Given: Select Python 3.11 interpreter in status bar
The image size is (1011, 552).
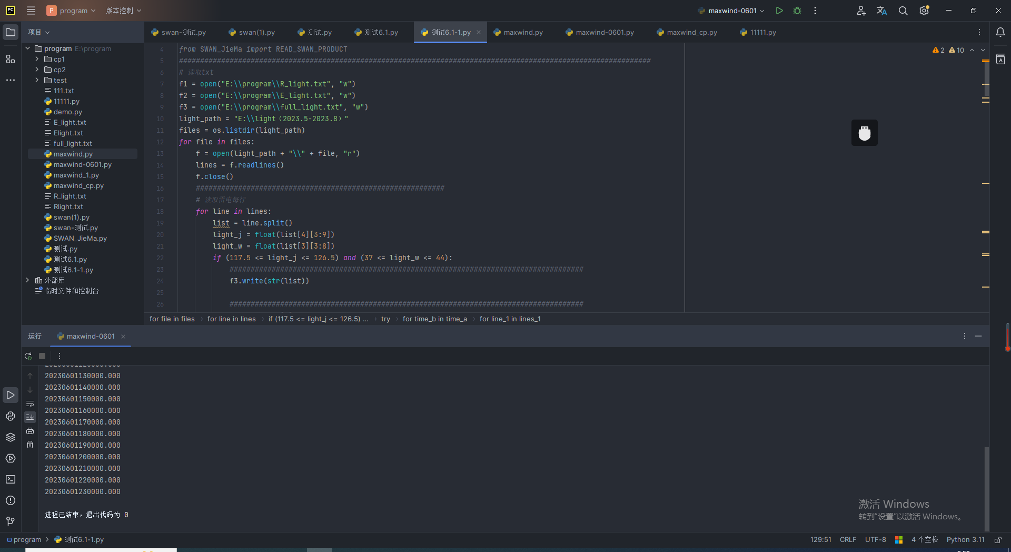Looking at the screenshot, I should point(965,540).
